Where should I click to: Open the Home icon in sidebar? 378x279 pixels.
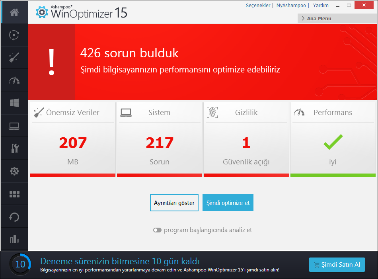pyautogui.click(x=14, y=12)
